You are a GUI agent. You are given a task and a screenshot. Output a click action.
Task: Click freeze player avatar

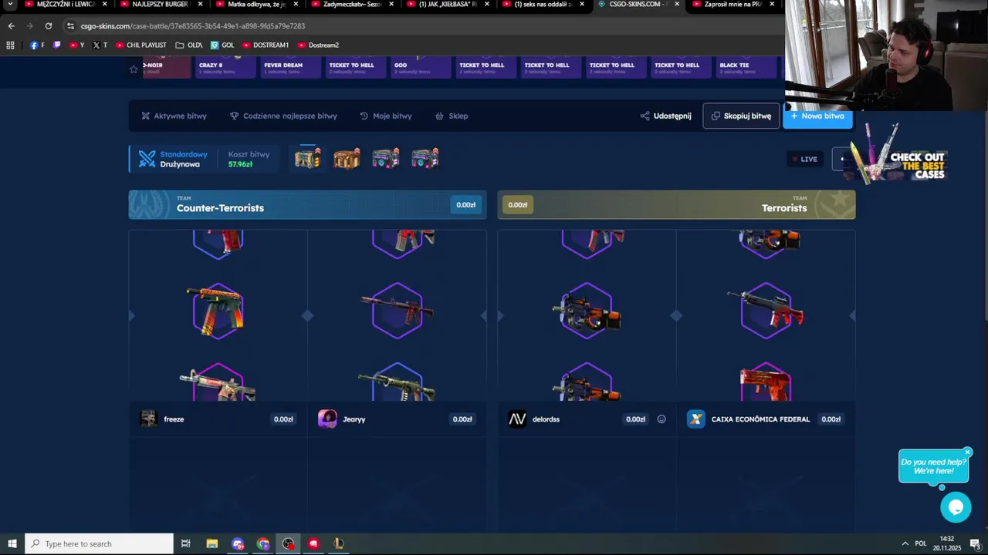149,419
